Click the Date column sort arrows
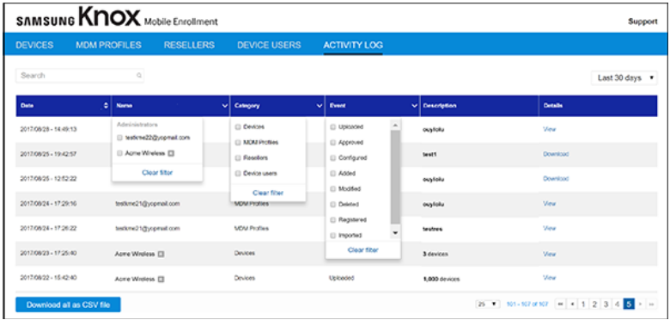Screen dimensions: 670x320 tap(106, 106)
